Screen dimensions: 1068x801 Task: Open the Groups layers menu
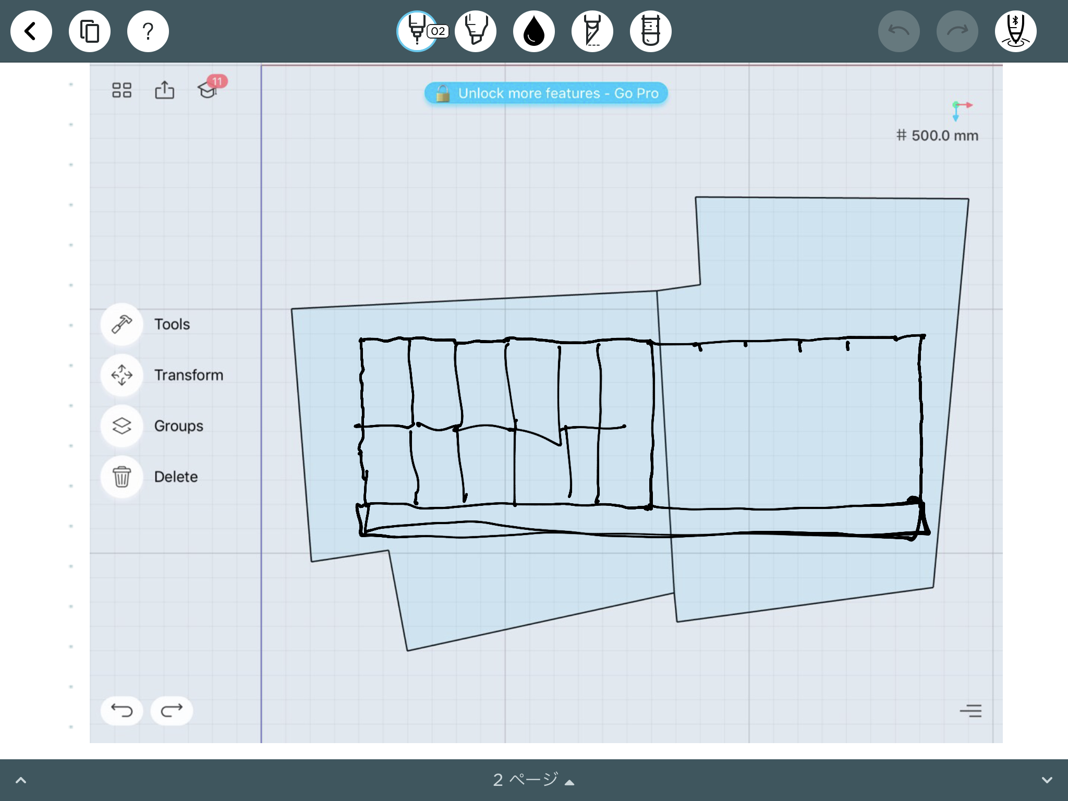(122, 426)
